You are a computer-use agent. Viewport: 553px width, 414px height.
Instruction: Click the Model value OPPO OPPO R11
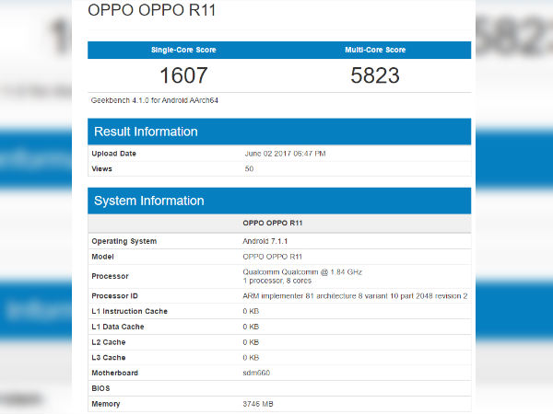[272, 257]
